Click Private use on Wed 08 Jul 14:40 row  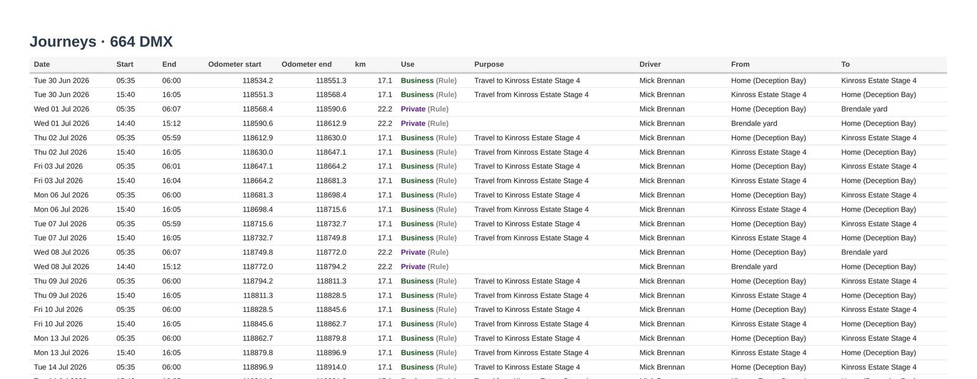point(413,266)
